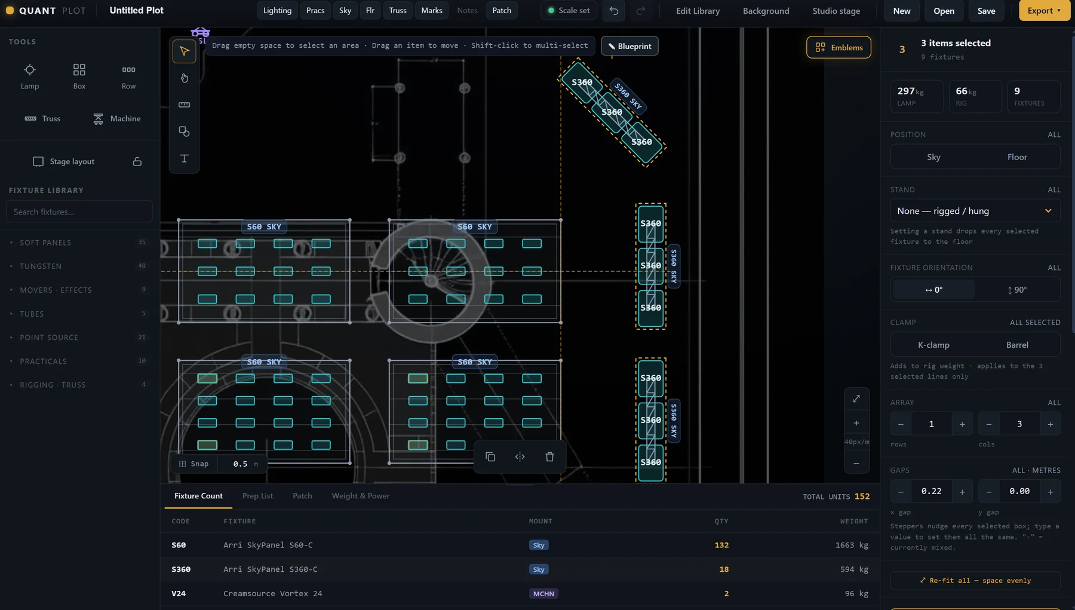Switch to the Fixture Count tab
This screenshot has width=1075, height=610.
[198, 496]
